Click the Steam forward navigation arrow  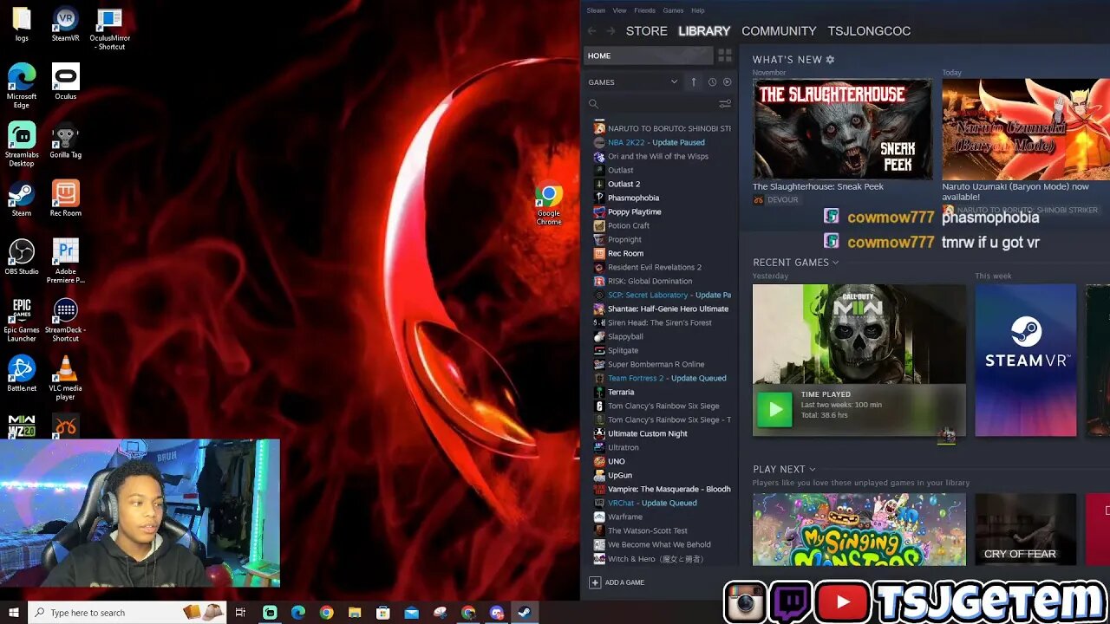point(610,31)
